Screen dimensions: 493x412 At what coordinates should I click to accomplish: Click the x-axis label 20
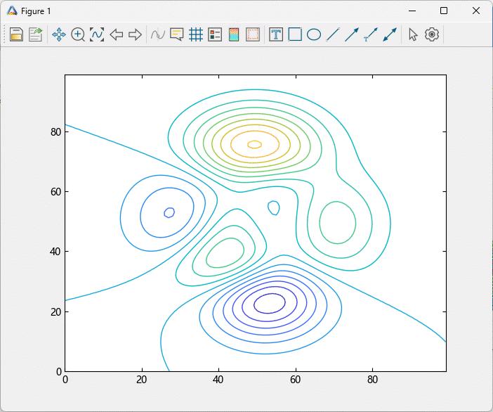click(142, 380)
